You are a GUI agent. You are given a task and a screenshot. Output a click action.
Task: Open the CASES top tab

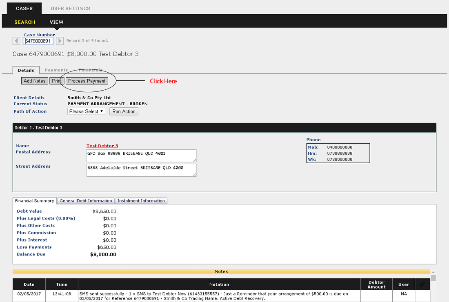(24, 9)
